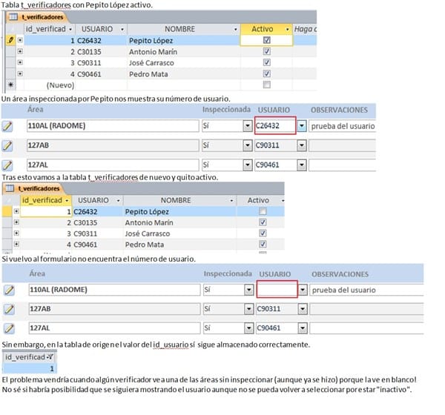Screen dimensions: 445x415
Task: Open the blank USUARIO dropdown for 110AL (RADOME) in the lower form
Action: pyautogui.click(x=303, y=290)
